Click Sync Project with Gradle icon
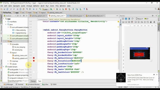 point(73,9)
